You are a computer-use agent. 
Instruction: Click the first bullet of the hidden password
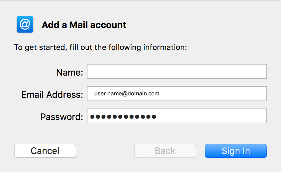click(x=92, y=117)
